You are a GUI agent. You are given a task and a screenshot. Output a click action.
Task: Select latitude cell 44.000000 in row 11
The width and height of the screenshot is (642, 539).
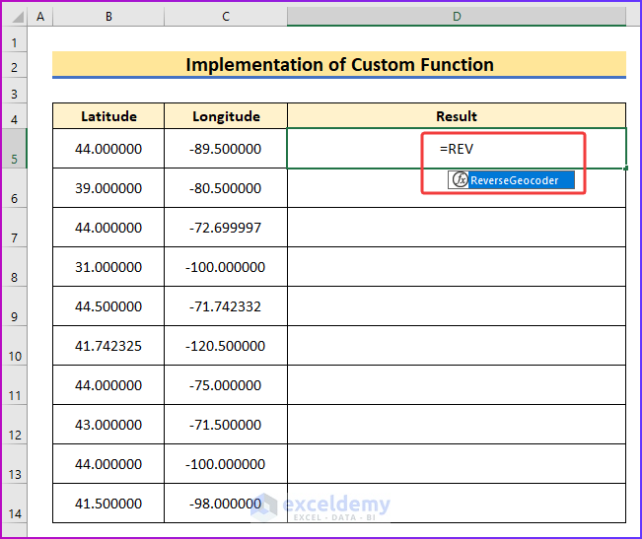coord(108,385)
